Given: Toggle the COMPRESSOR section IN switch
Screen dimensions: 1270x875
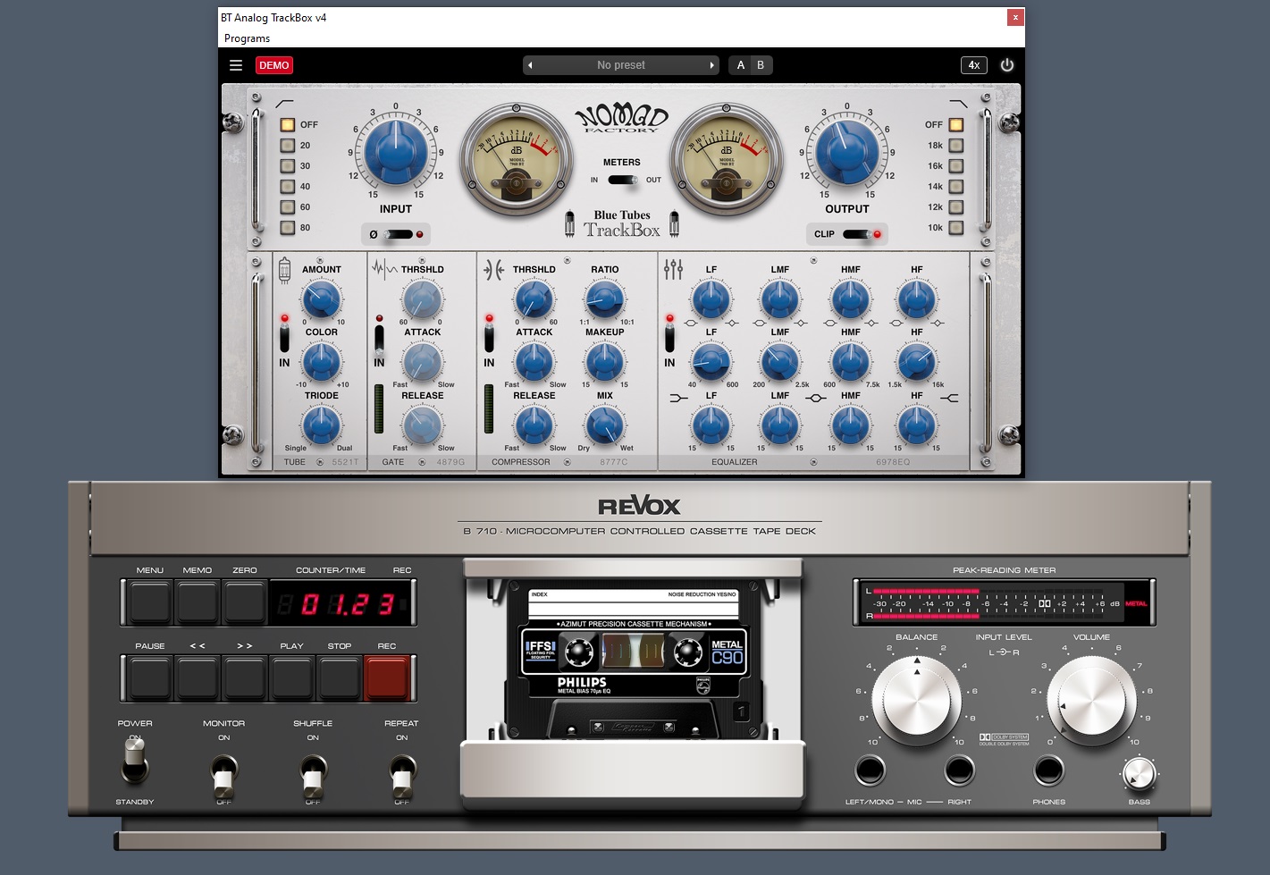Looking at the screenshot, I should (x=489, y=338).
